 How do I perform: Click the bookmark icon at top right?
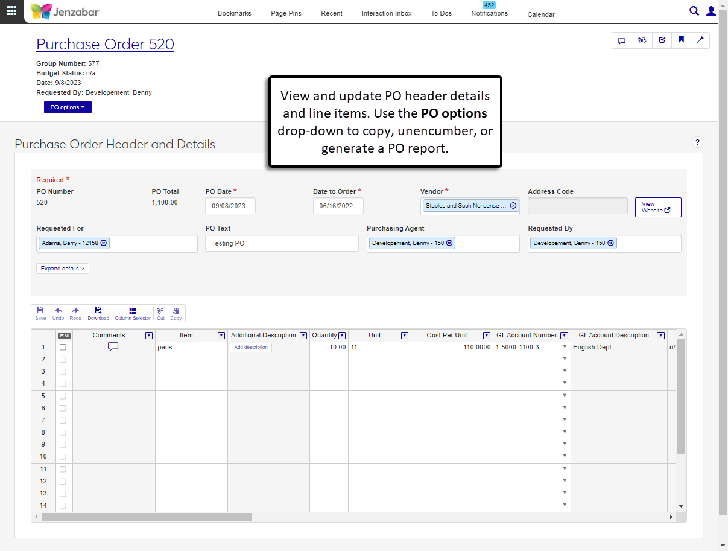tap(681, 40)
